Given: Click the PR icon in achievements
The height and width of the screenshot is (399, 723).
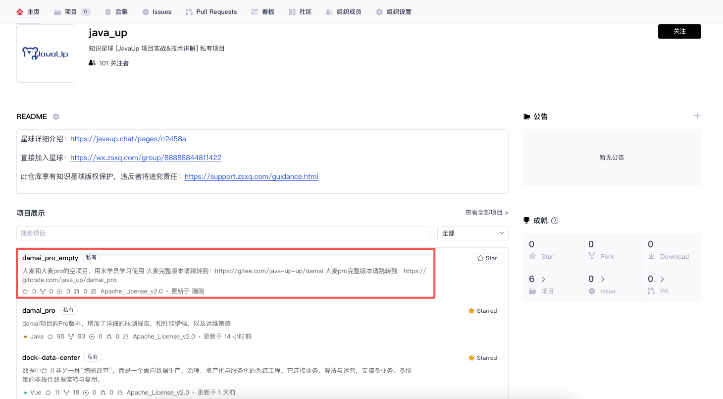Looking at the screenshot, I should (x=651, y=291).
